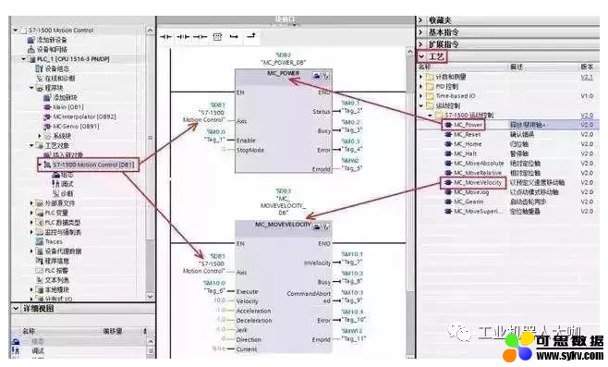Screen dimensions: 608x367
Task: Insert an empty box from the LAD toolbar
Action: point(217,37)
